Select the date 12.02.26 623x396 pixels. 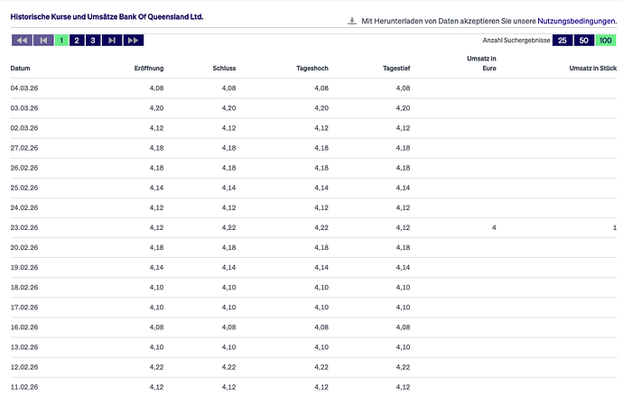(24, 367)
